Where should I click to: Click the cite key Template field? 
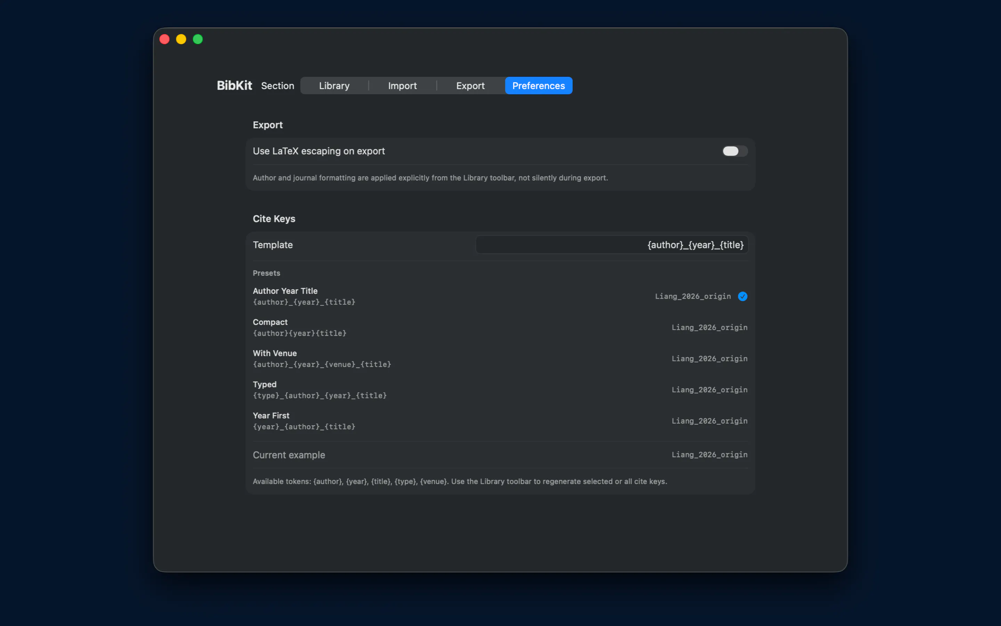pyautogui.click(x=612, y=245)
